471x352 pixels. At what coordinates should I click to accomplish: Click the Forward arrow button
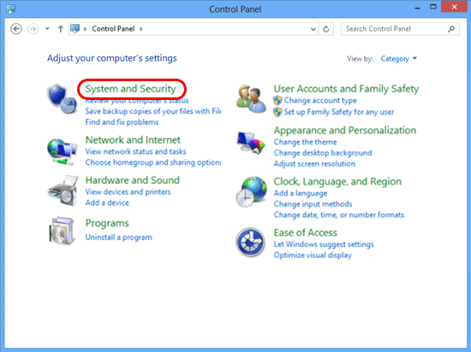click(x=33, y=29)
